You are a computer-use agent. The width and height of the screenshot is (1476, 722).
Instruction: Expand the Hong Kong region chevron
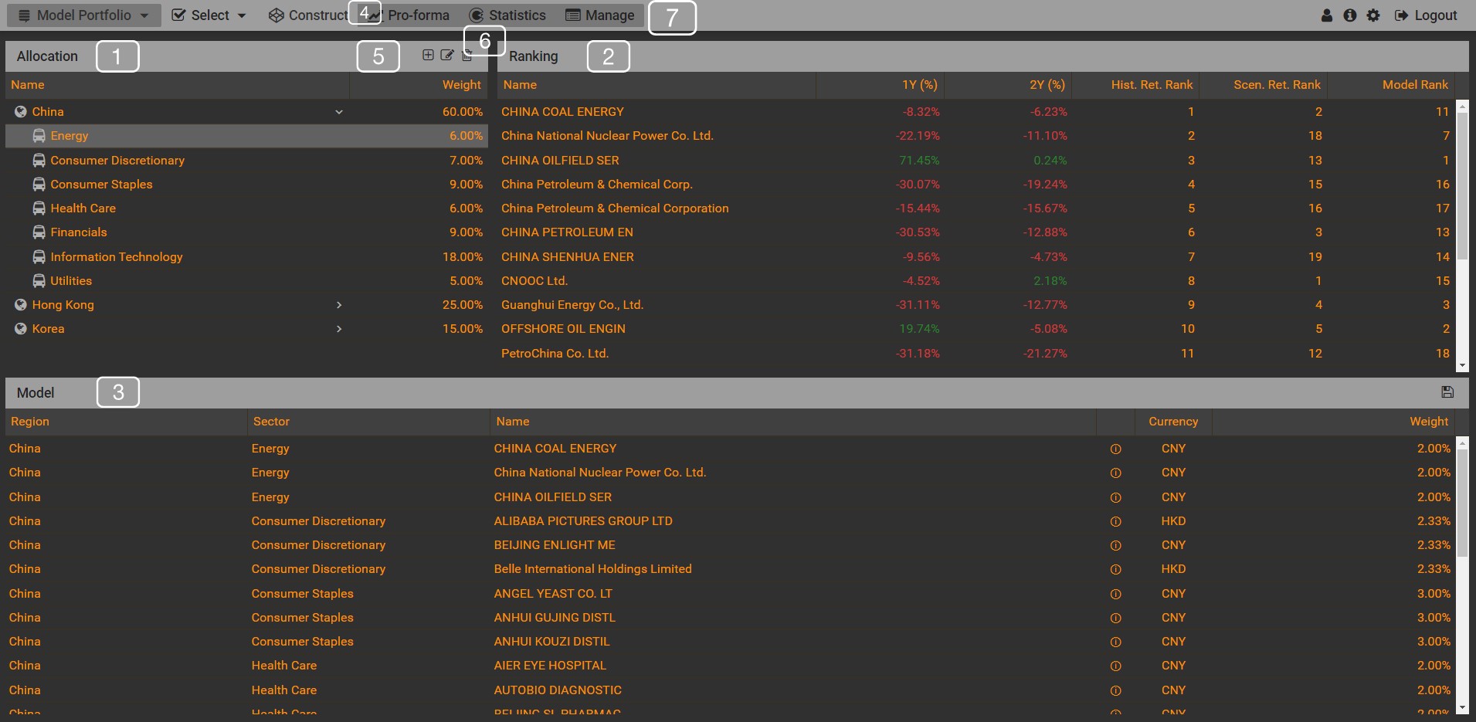click(x=338, y=305)
